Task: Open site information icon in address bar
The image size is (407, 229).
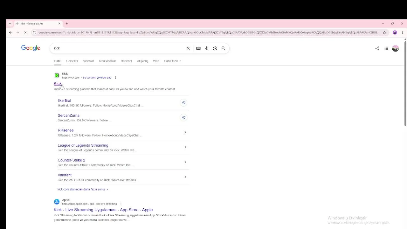Action: click(34, 32)
